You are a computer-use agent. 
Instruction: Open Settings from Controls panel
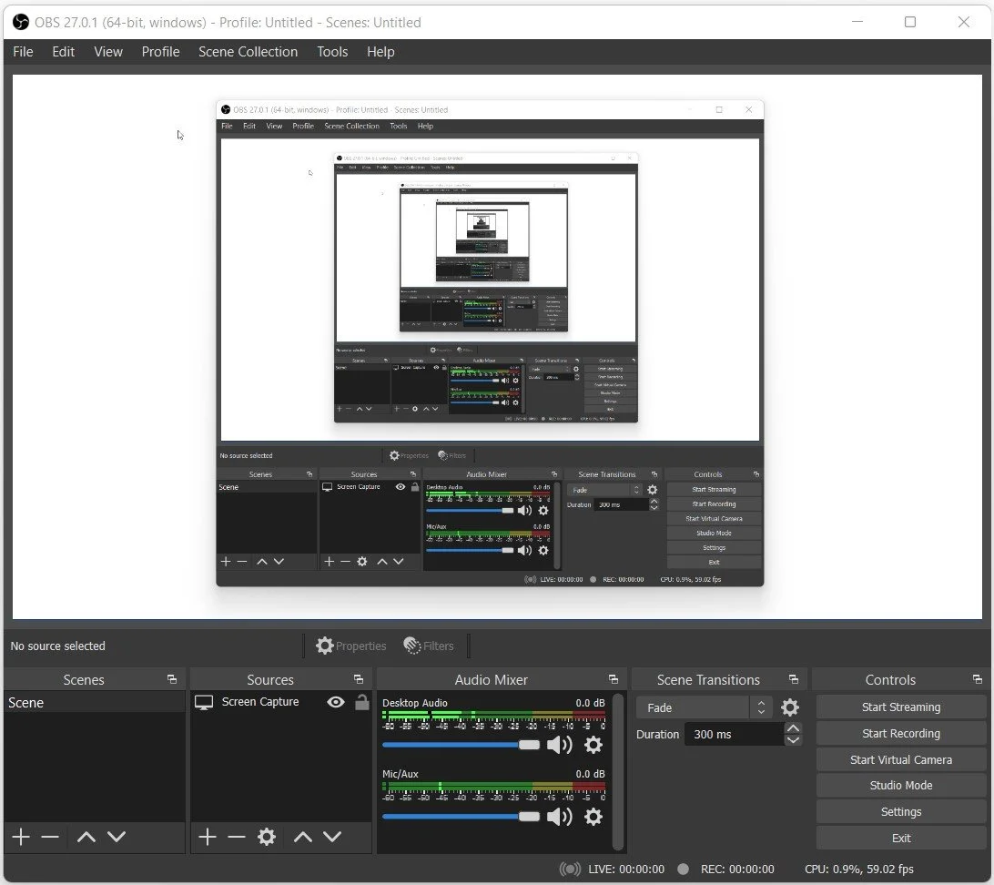click(x=901, y=812)
